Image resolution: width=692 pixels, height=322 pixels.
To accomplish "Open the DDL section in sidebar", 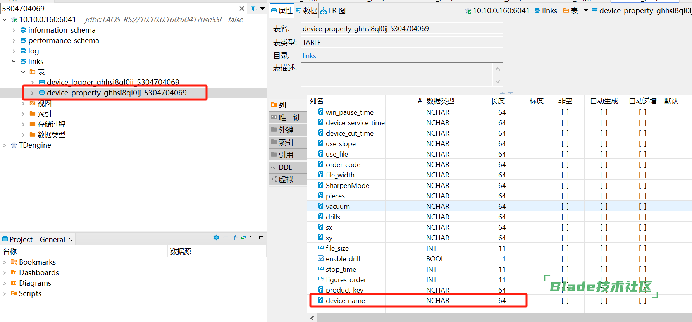I will 285,167.
